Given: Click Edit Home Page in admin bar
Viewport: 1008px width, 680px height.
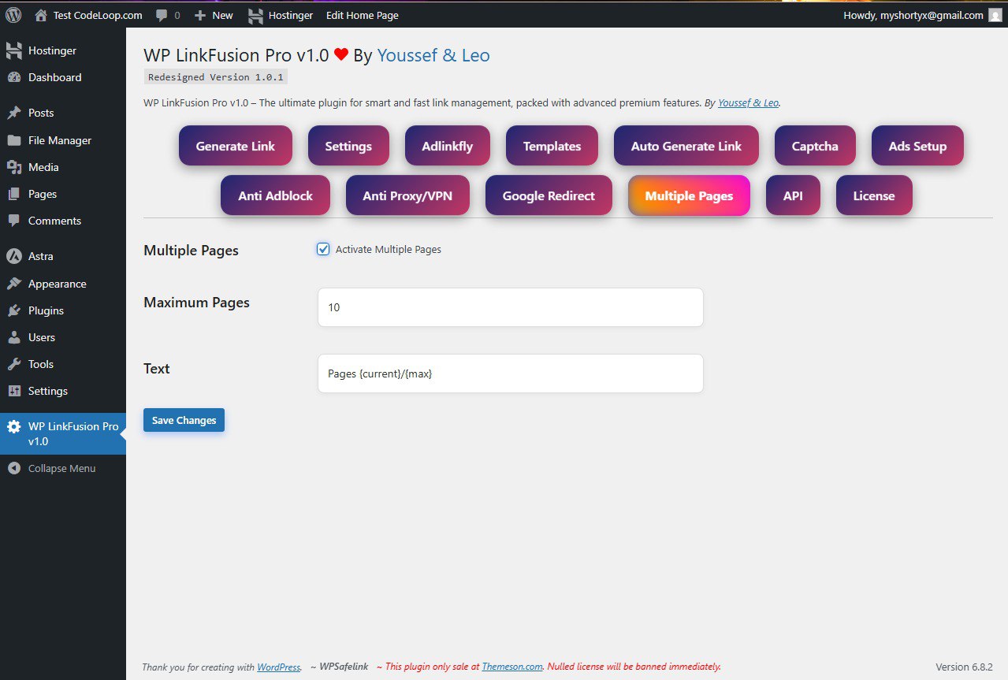Looking at the screenshot, I should [363, 15].
